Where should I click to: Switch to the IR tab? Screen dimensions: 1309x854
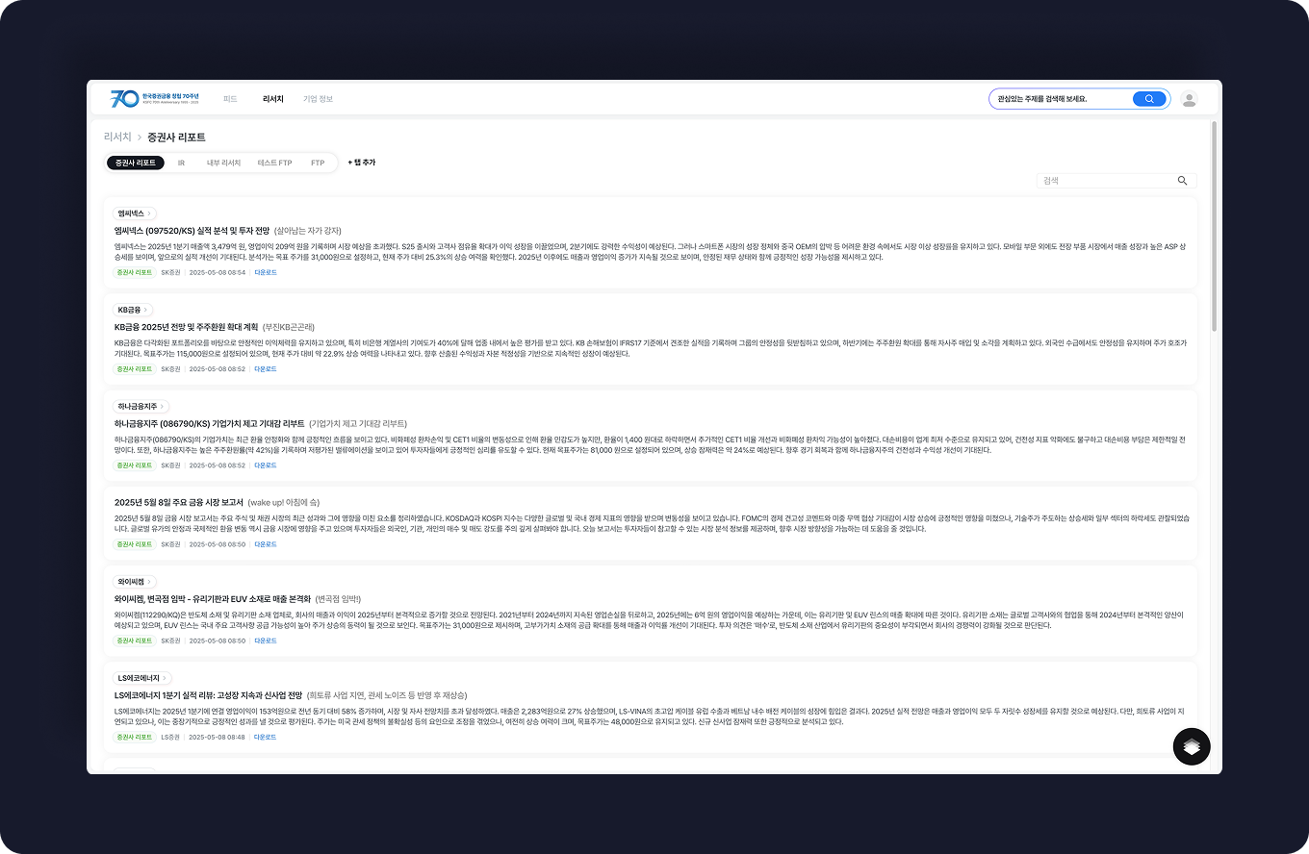[181, 163]
